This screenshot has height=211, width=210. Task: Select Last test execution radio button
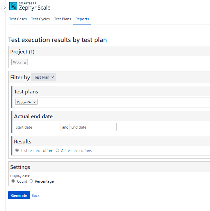[x=17, y=151]
